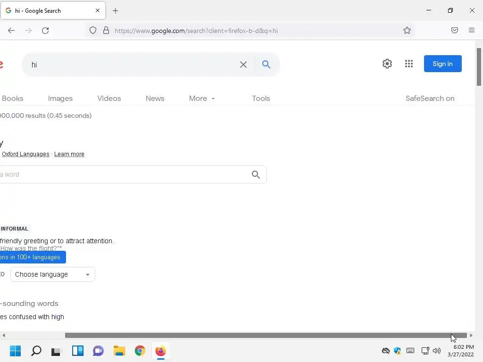This screenshot has height=362, width=483.
Task: Open Windows Start menu
Action: (15, 351)
